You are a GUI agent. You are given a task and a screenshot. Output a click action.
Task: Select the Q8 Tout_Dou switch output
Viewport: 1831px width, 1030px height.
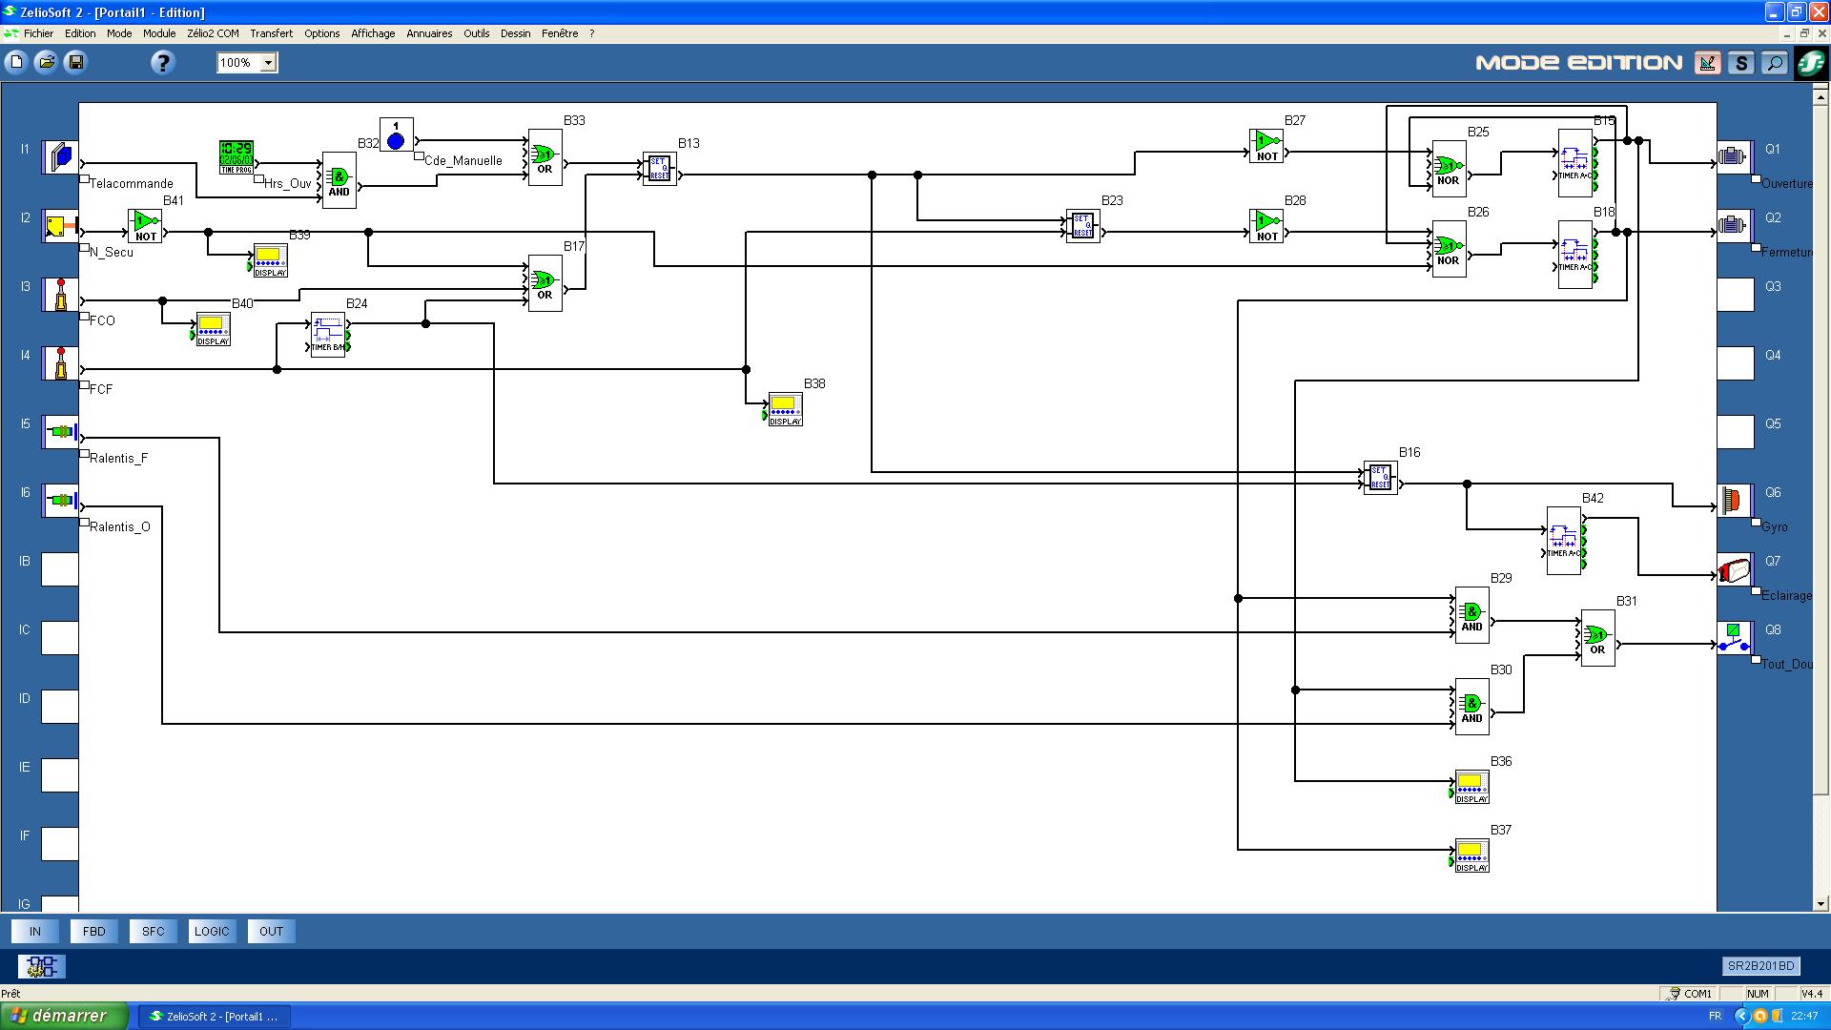1735,638
